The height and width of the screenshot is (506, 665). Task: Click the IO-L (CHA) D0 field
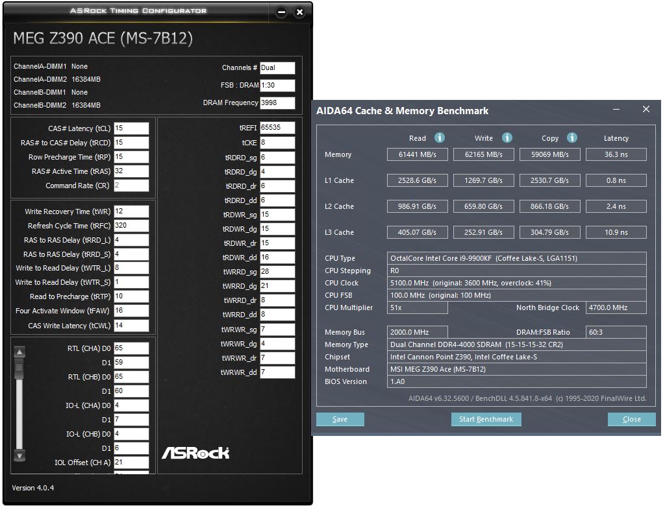pos(131,405)
